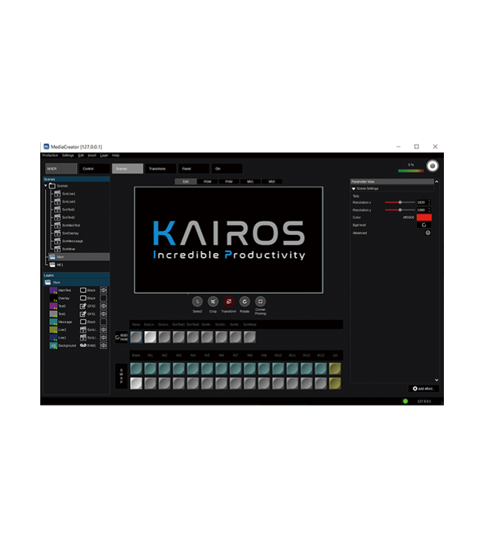484x553 pixels.
Task: Click the Resolution x stepper arrows
Action: [429, 202]
